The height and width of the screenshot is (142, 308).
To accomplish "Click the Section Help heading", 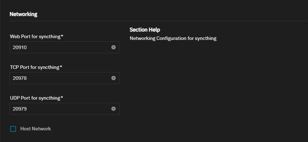I will [x=145, y=30].
